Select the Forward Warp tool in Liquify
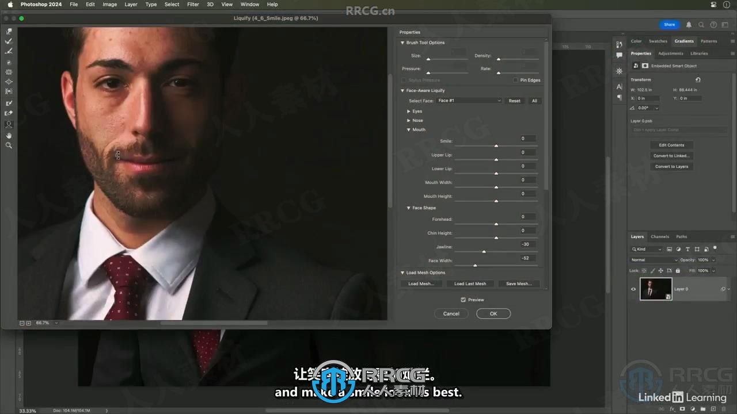This screenshot has height=414, width=737. coord(9,32)
